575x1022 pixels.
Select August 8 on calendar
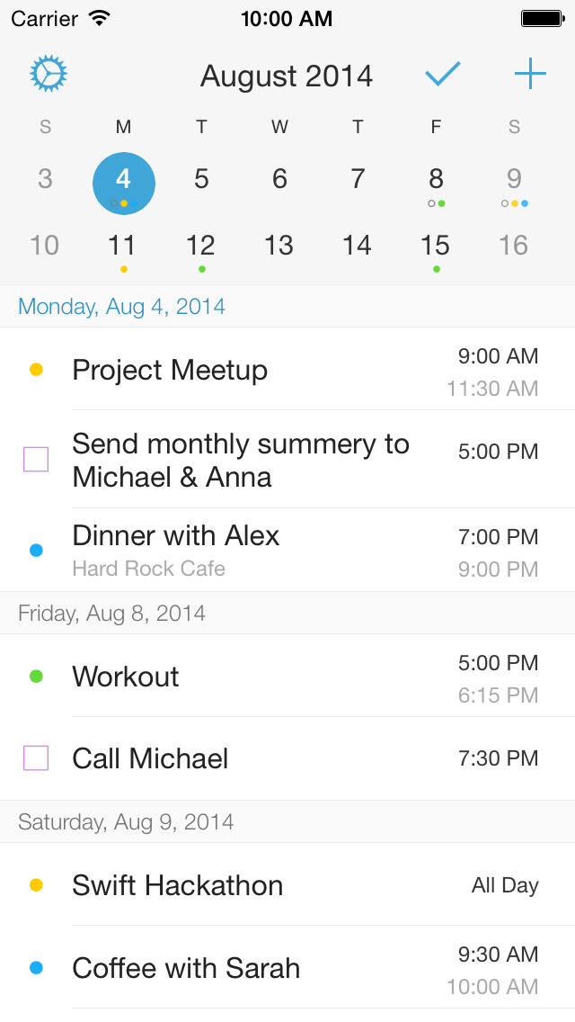coord(436,180)
